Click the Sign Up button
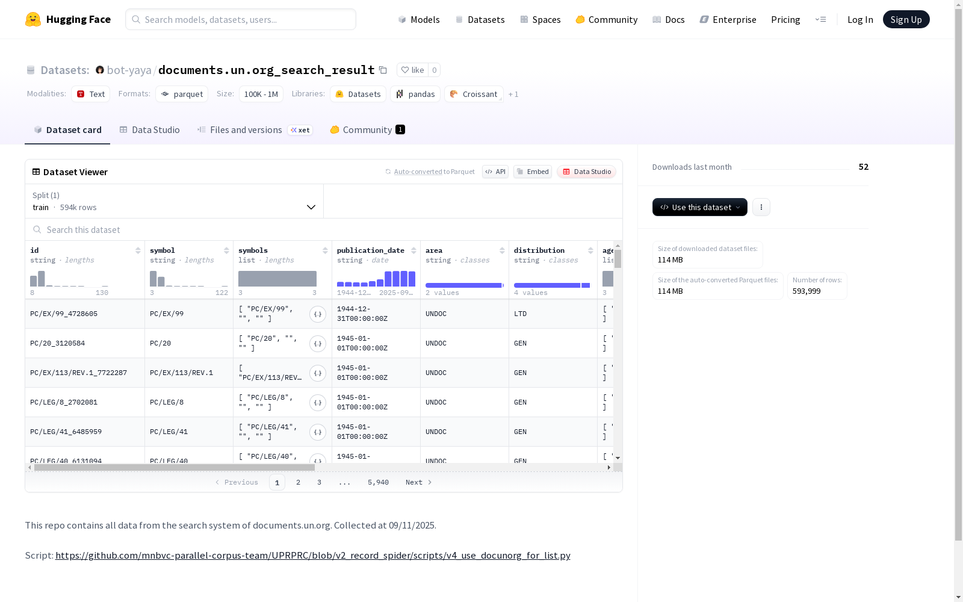Image resolution: width=963 pixels, height=602 pixels. click(906, 19)
